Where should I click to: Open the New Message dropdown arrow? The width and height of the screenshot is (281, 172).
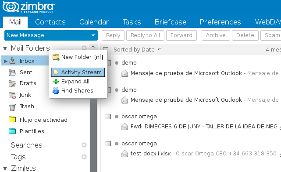tap(93, 35)
